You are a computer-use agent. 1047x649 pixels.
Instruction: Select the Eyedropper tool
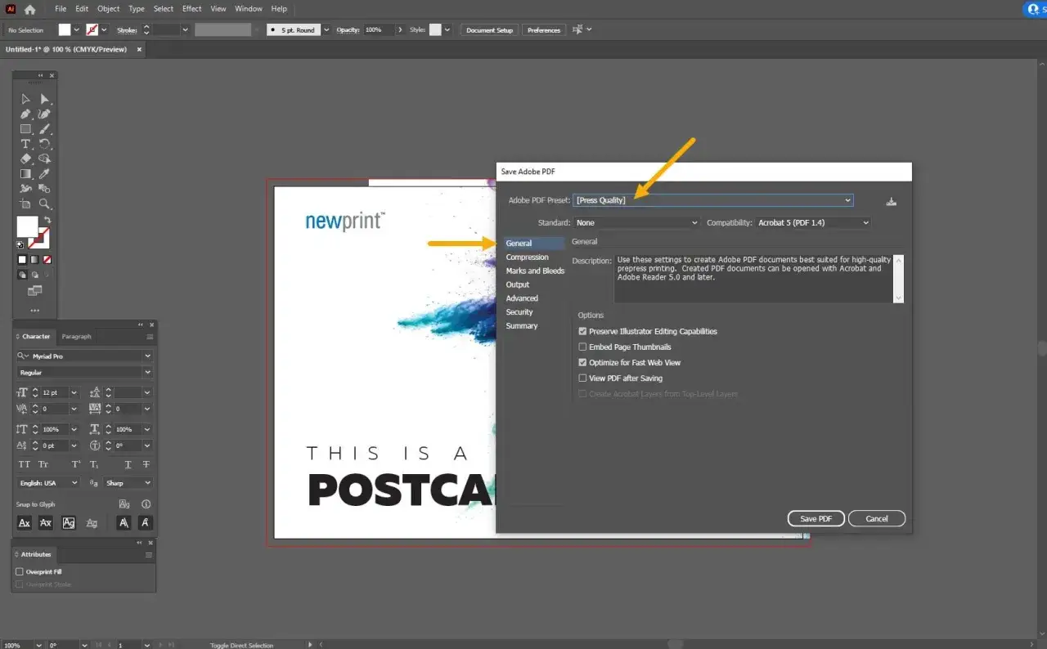click(45, 173)
